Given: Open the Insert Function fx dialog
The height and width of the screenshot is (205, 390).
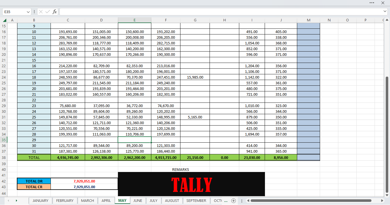Looking at the screenshot, I should click(x=55, y=12).
